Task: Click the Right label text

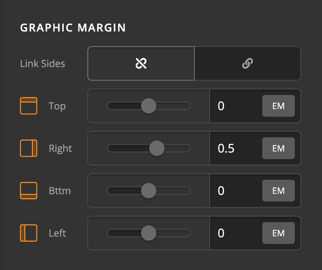Action: pos(61,148)
